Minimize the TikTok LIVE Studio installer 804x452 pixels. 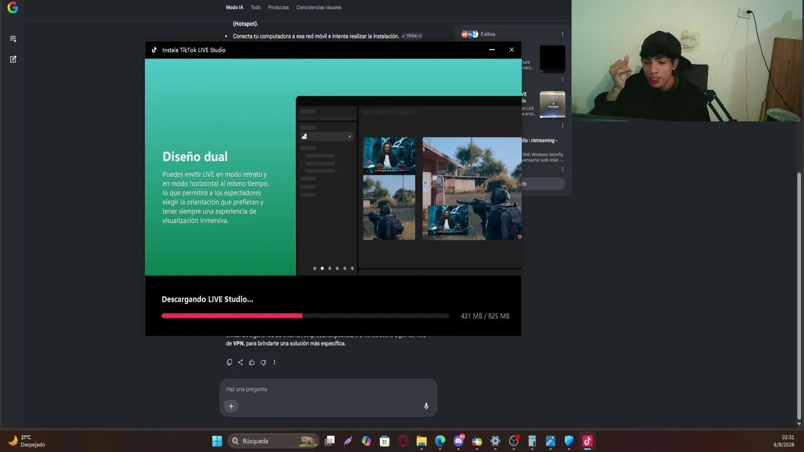(492, 50)
